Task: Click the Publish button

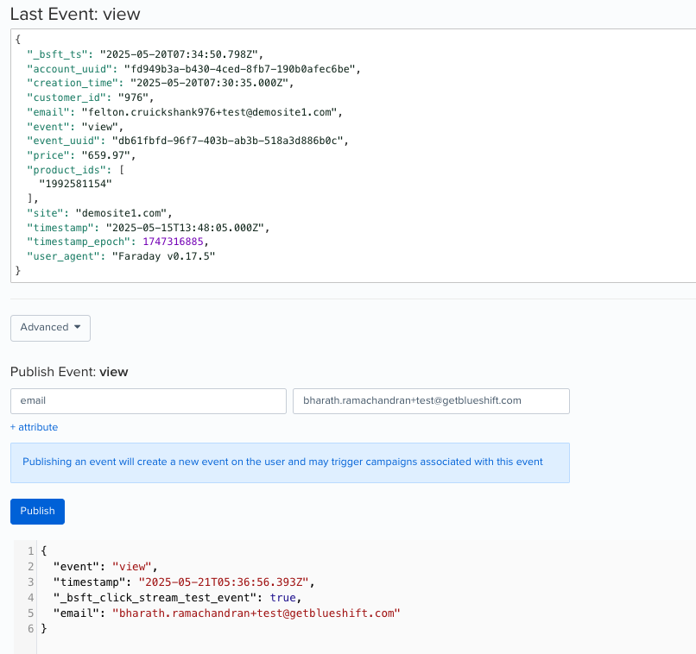Action: 37,512
